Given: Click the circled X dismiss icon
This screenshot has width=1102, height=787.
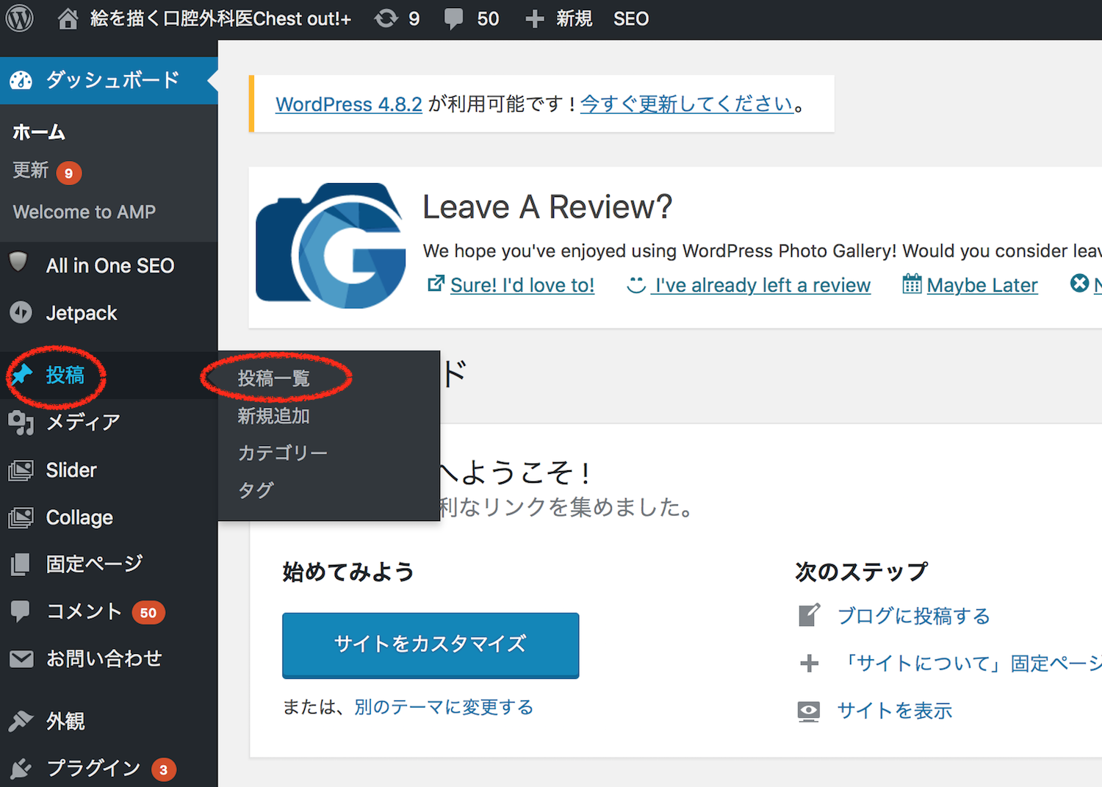Looking at the screenshot, I should point(1079,283).
